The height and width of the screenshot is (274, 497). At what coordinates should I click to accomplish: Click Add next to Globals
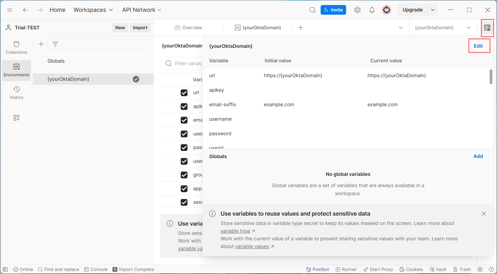(478, 156)
